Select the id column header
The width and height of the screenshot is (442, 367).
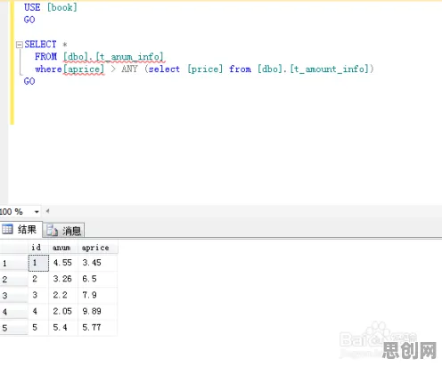pos(38,248)
